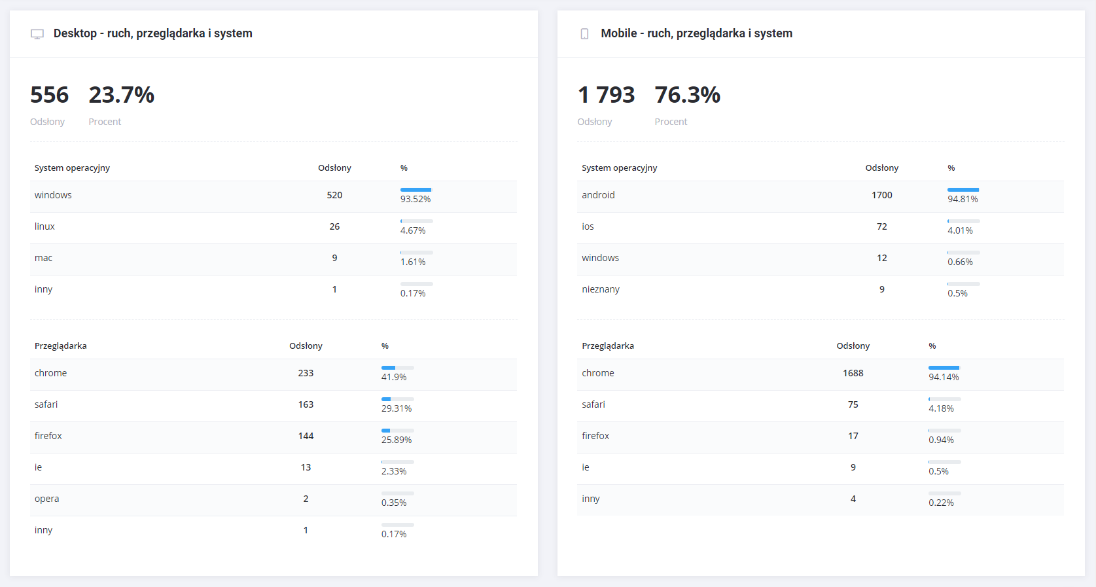Viewport: 1096px width, 587px height.
Task: Click the mobile 76.3% procent value
Action: (688, 95)
